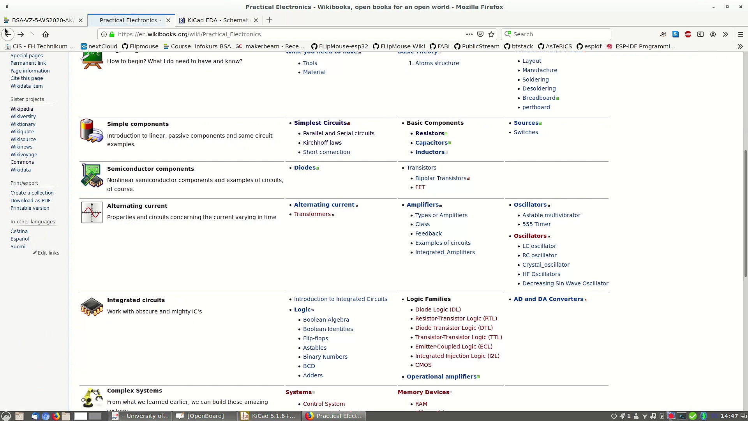Click Bluetooth icon in system tray
Image resolution: width=748 pixels, height=421 pixels.
pos(704,416)
